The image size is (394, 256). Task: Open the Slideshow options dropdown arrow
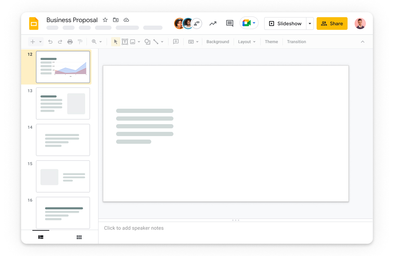pos(310,23)
